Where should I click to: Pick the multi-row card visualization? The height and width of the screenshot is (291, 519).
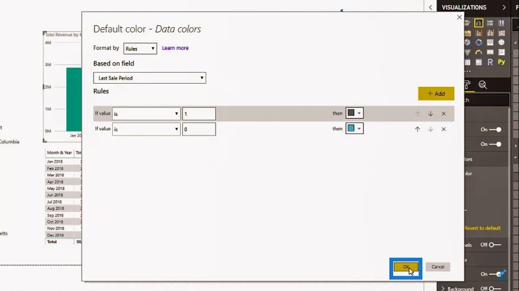pos(501,52)
